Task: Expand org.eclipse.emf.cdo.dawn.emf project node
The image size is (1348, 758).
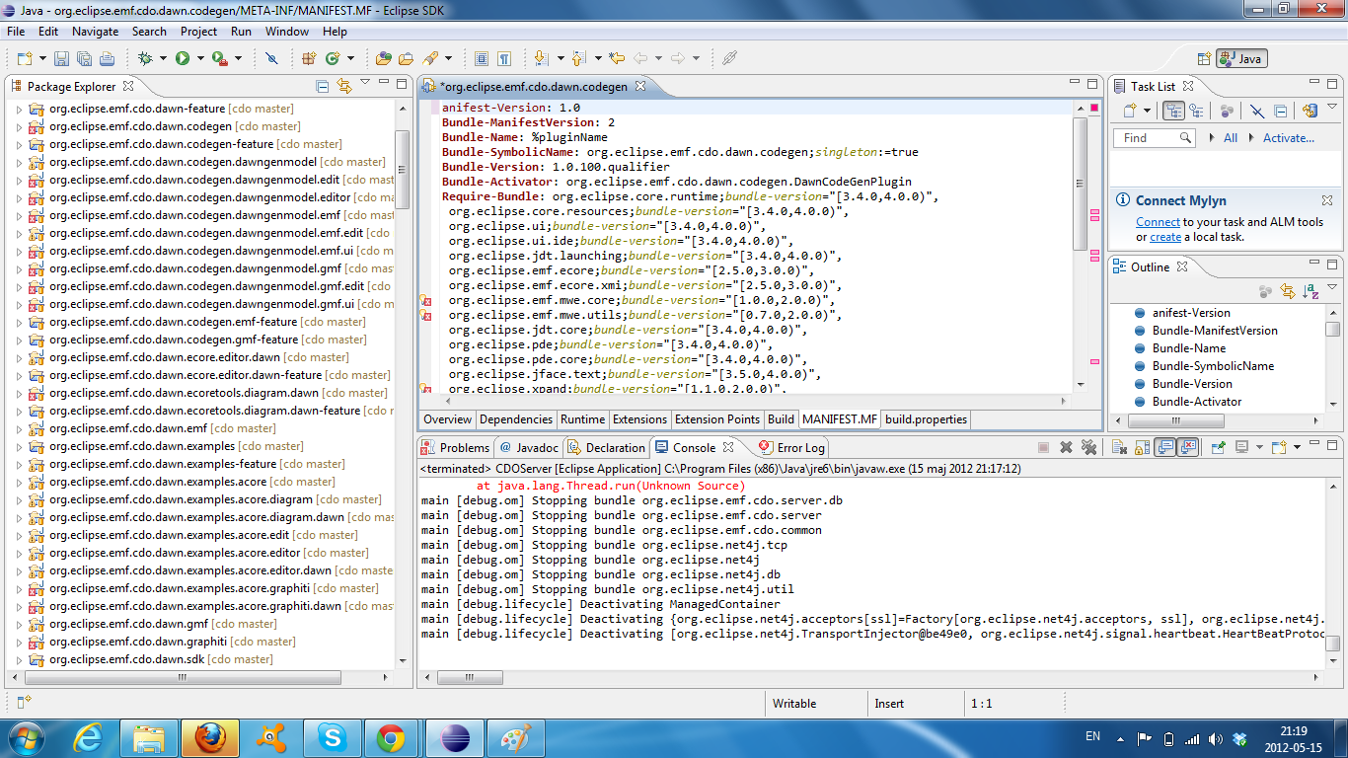Action: click(x=18, y=428)
